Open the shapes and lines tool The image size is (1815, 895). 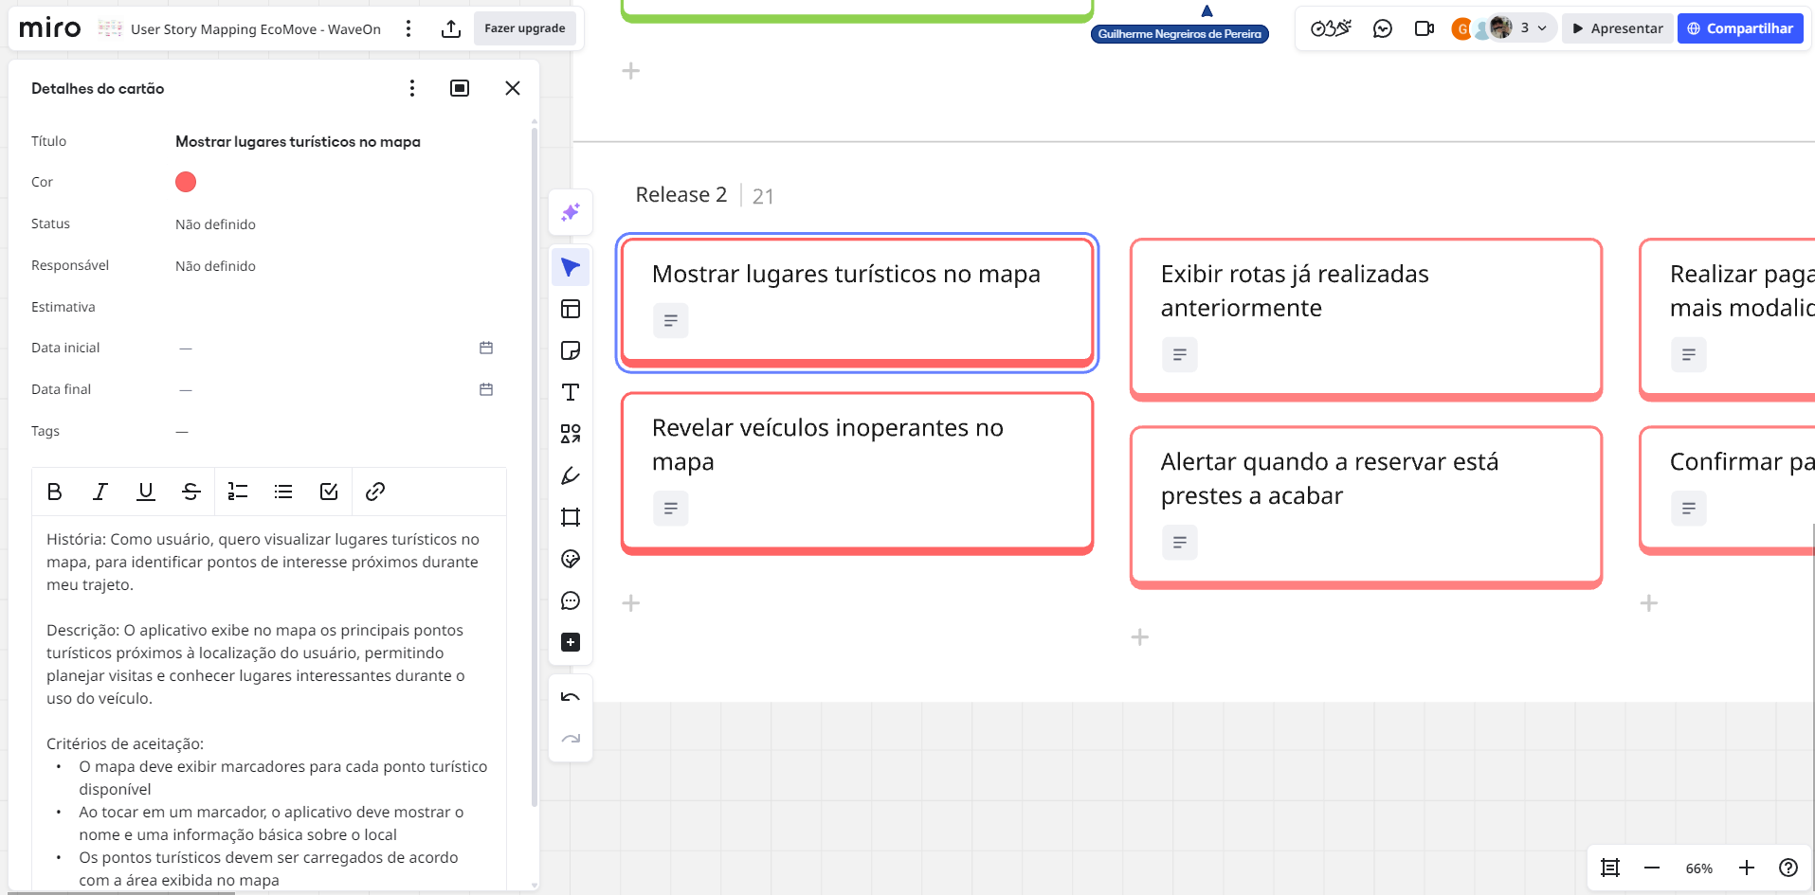[x=571, y=434]
